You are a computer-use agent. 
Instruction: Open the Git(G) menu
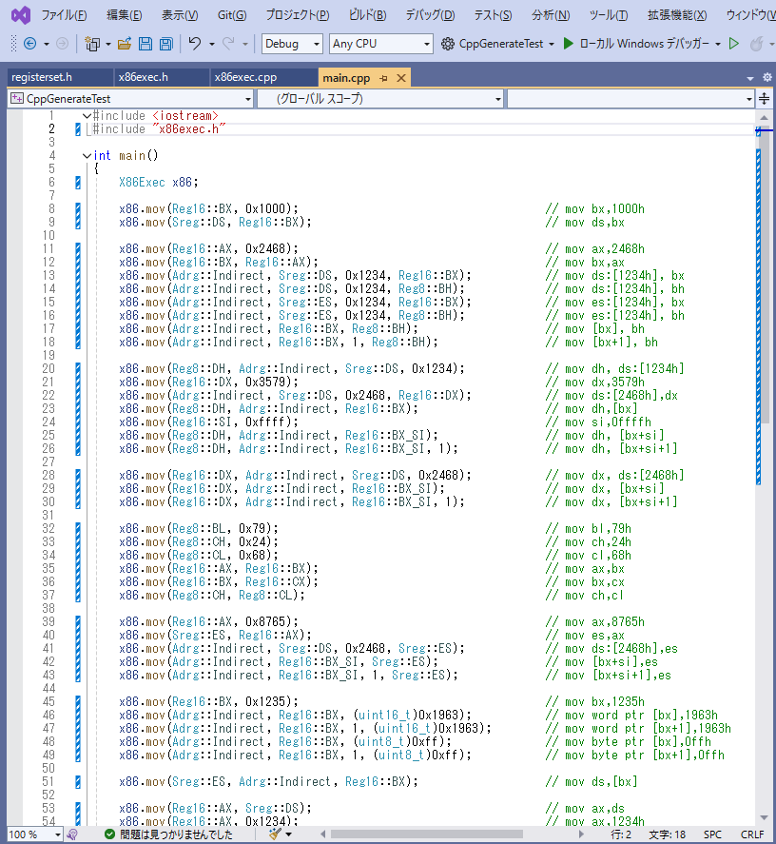(x=232, y=15)
